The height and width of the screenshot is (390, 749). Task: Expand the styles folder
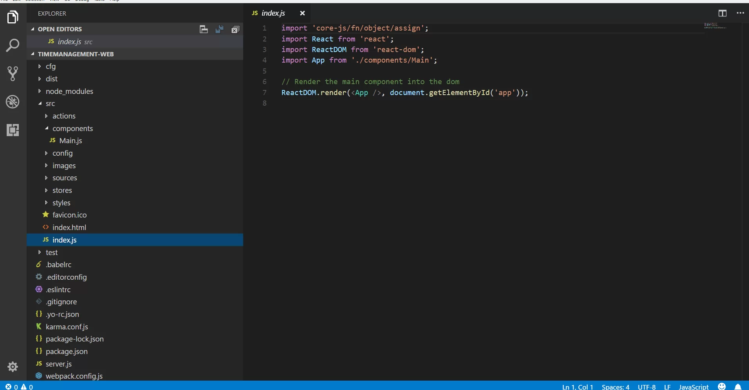point(46,203)
